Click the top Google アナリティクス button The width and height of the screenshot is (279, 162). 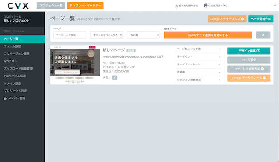tap(227, 19)
